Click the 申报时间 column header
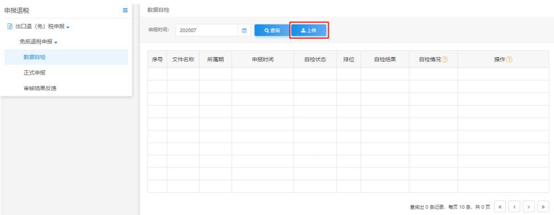The height and width of the screenshot is (215, 554). (x=262, y=59)
